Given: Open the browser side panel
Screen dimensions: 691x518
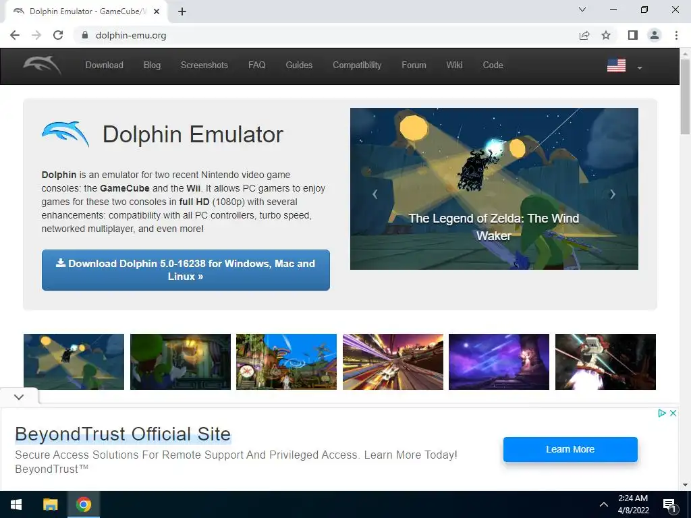Looking at the screenshot, I should [633, 35].
